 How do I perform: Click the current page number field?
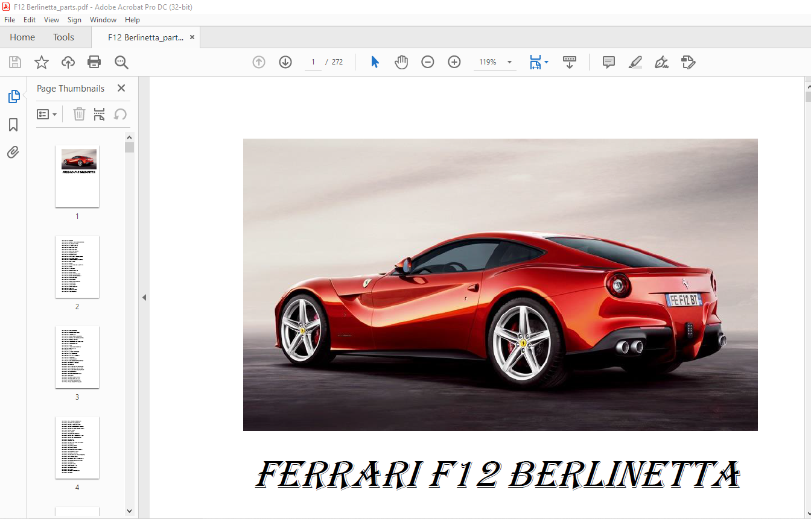pyautogui.click(x=313, y=62)
